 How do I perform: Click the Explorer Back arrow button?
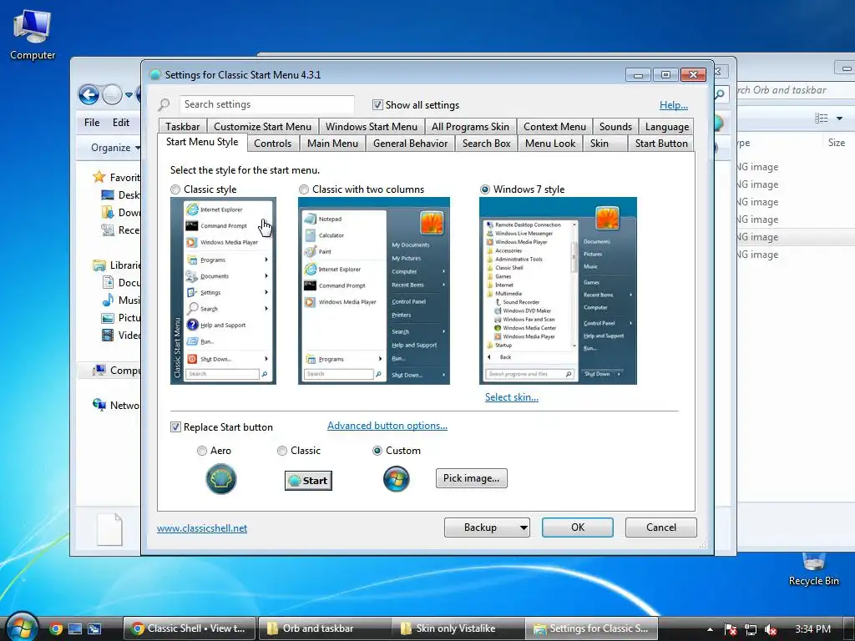pos(89,95)
